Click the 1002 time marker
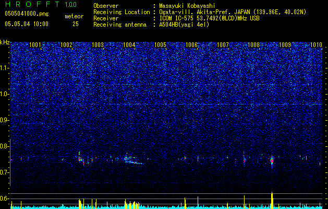The image size is (328, 209). point(66,44)
